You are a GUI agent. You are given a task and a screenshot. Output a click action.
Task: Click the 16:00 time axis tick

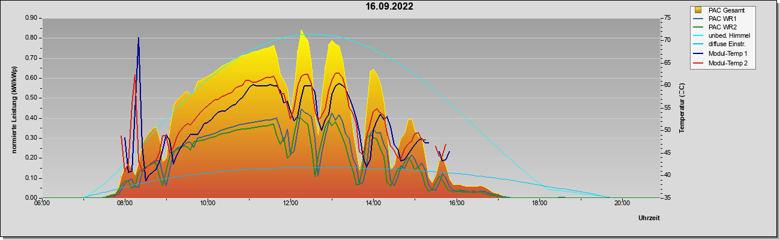point(456,203)
